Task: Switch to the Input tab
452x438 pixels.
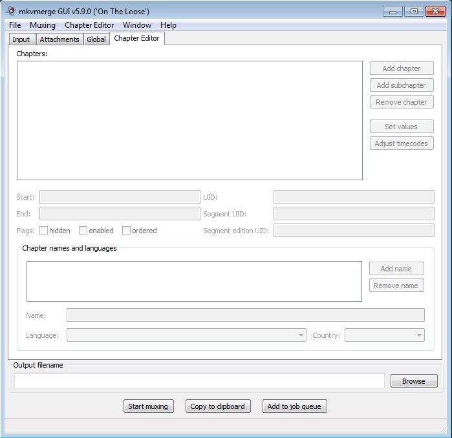Action: point(21,39)
